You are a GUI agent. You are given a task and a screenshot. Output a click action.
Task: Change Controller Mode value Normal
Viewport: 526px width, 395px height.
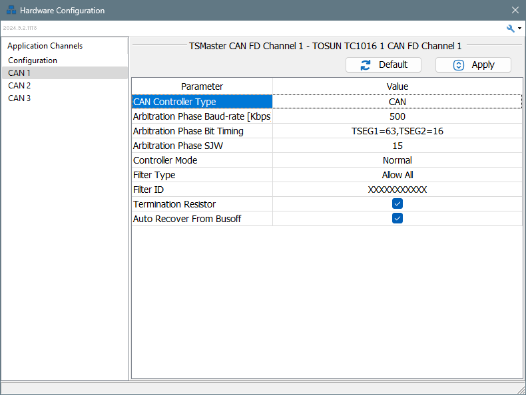point(397,160)
